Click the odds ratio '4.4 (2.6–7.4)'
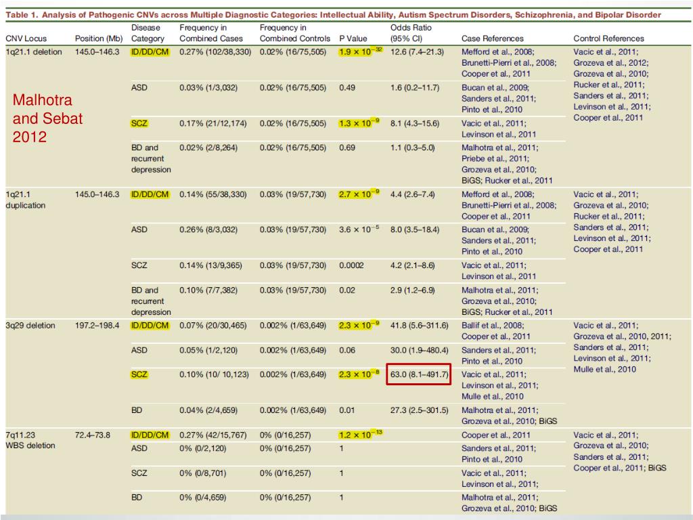 (x=412, y=194)
